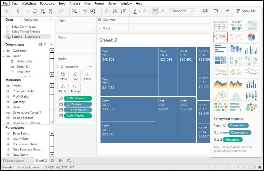Click the redo forward arrow
Viewport: 264px width, 171px height.
pos(27,11)
